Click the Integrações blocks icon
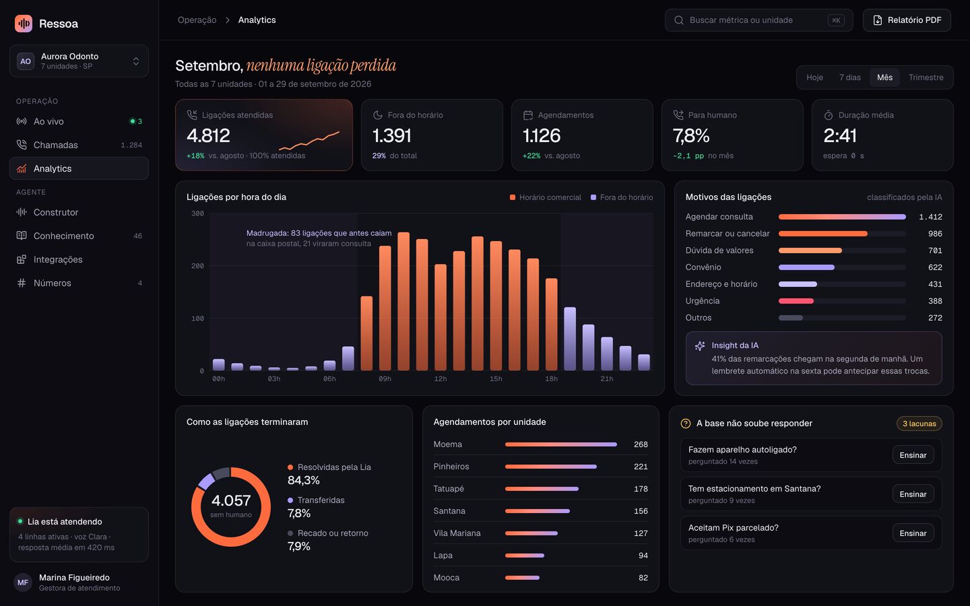 (22, 259)
